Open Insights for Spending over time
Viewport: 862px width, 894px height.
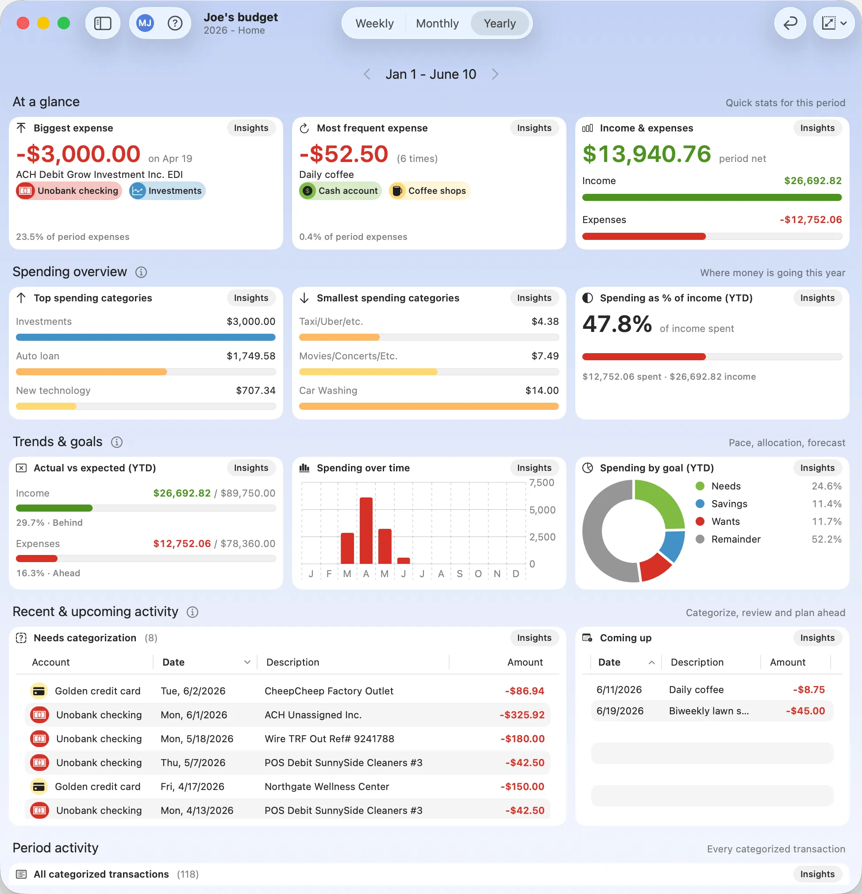(534, 468)
